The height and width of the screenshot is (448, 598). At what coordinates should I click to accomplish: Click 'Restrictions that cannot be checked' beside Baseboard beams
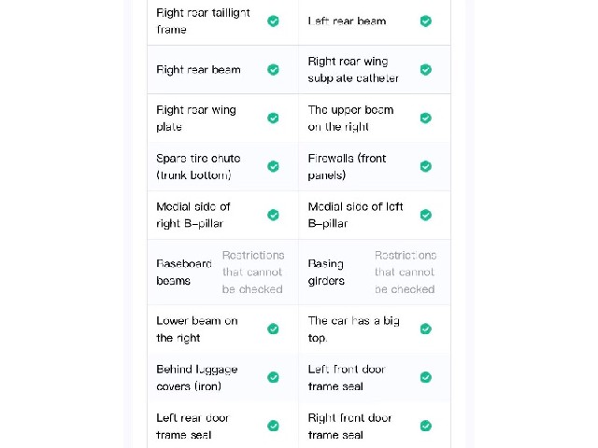(253, 272)
